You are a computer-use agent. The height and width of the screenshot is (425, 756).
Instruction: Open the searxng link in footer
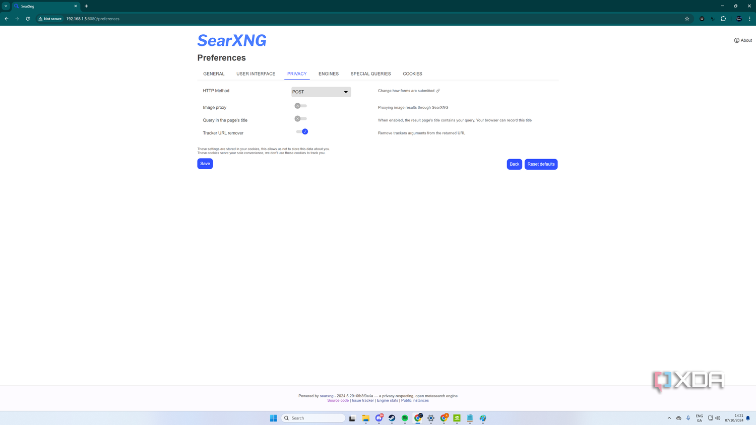tap(327, 396)
